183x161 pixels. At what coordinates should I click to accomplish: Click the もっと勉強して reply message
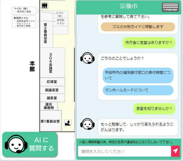(x=138, y=127)
